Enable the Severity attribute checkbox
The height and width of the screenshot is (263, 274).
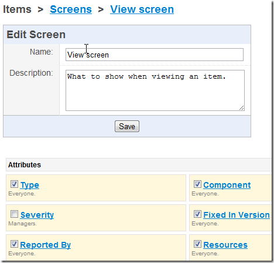coord(14,214)
